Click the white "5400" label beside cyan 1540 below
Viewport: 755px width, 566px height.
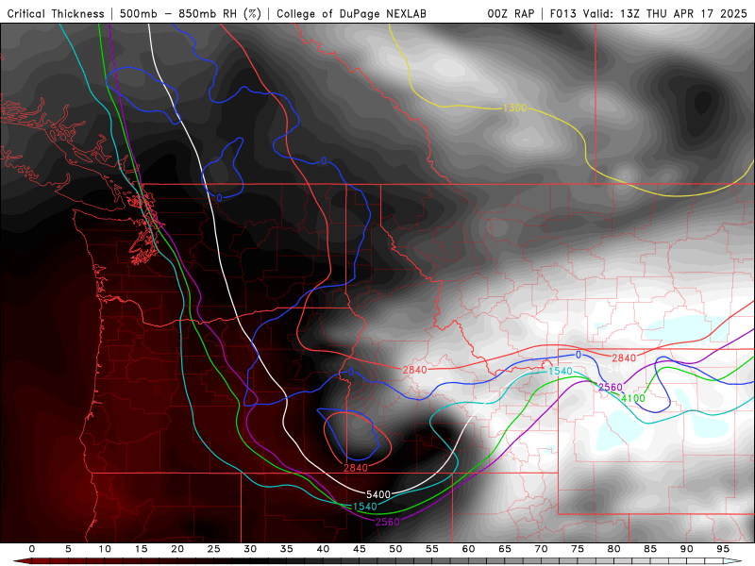point(378,494)
